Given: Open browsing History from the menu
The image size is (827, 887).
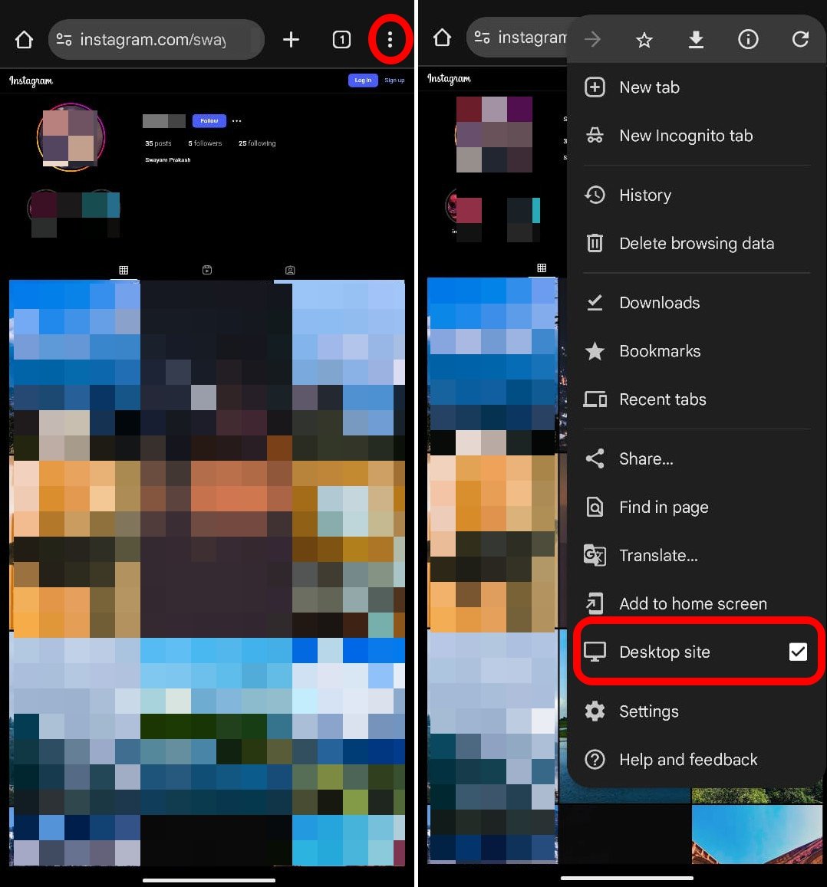Looking at the screenshot, I should (x=645, y=195).
